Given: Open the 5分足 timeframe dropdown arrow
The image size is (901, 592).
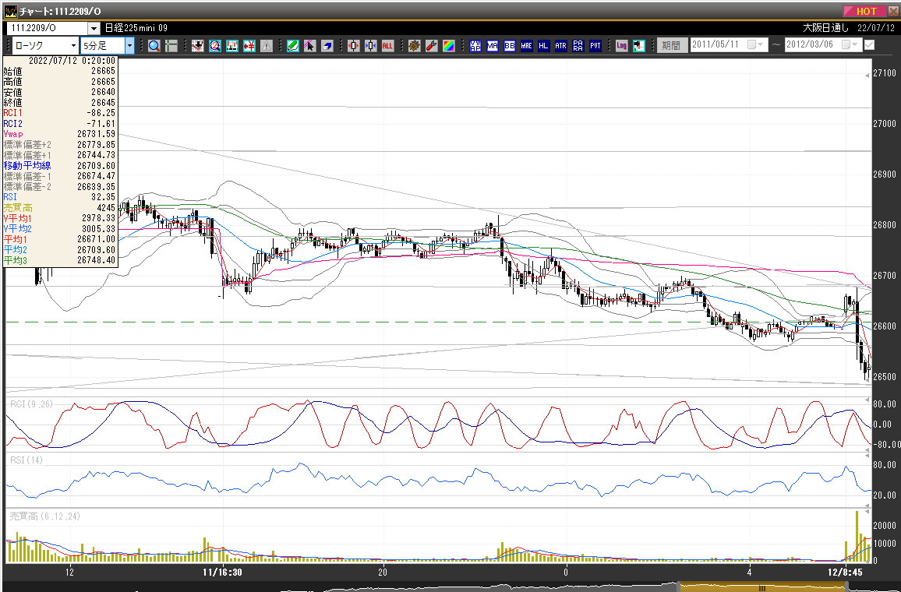Looking at the screenshot, I should point(130,45).
